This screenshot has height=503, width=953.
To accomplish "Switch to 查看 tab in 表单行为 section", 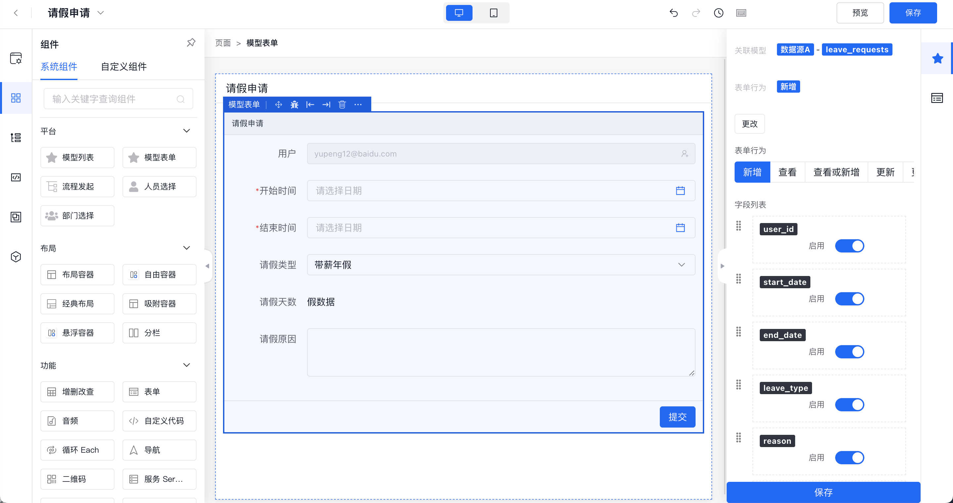I will pyautogui.click(x=788, y=172).
